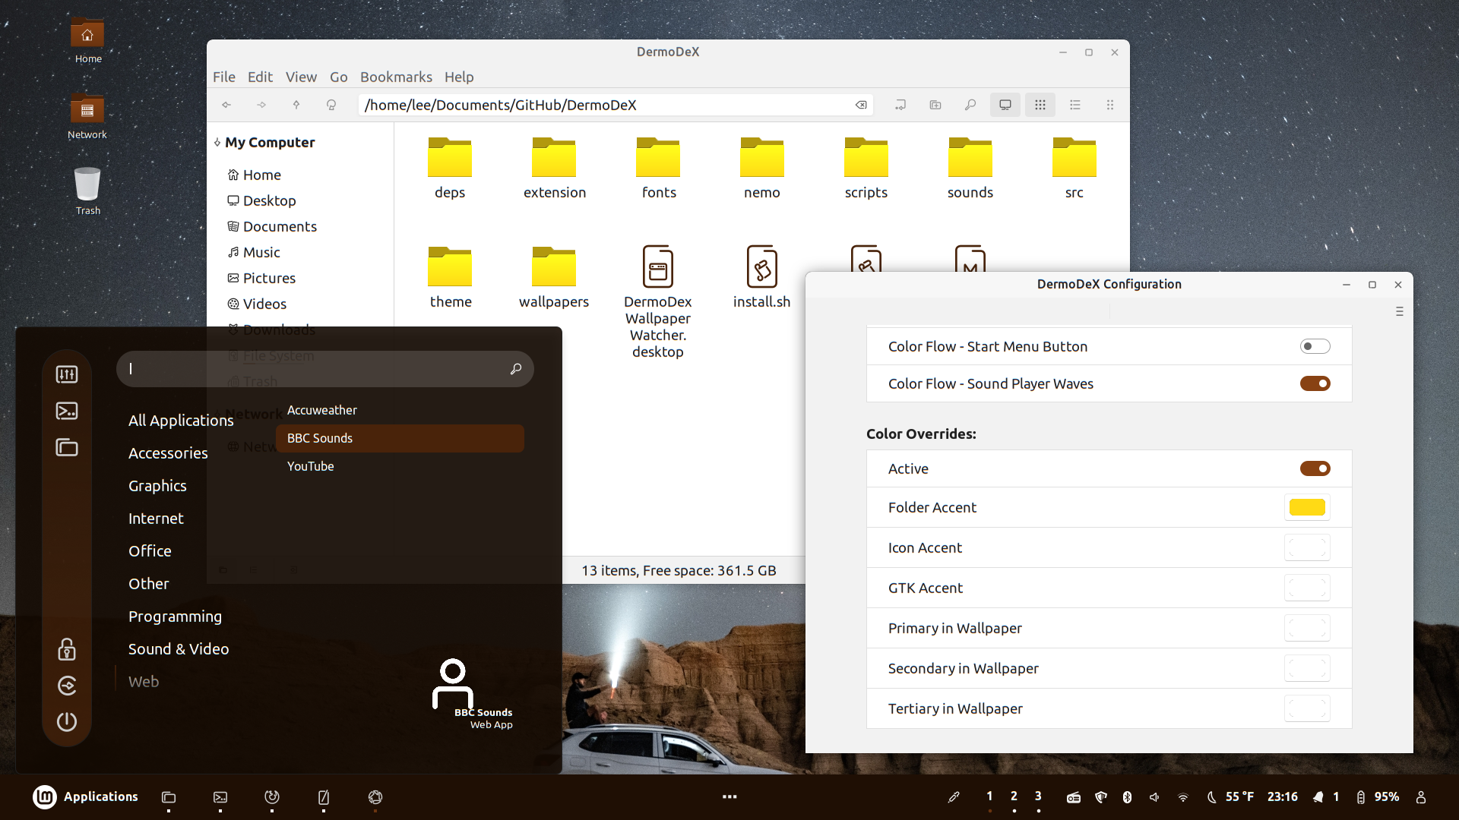
Task: Open the View menu in Nemo
Action: [301, 77]
